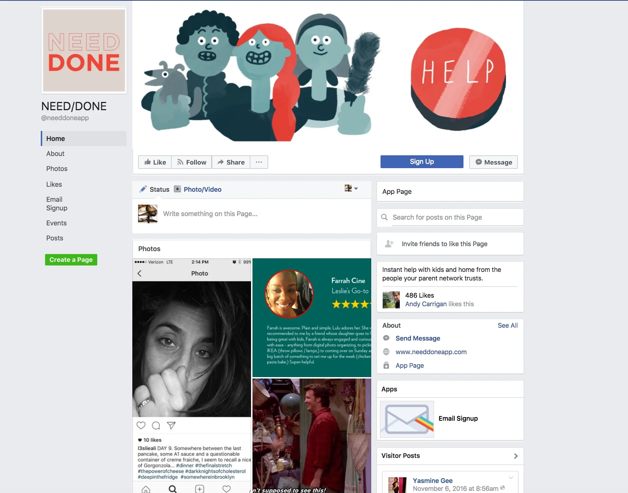Select Posts in the sidebar
The image size is (628, 493).
click(x=54, y=238)
